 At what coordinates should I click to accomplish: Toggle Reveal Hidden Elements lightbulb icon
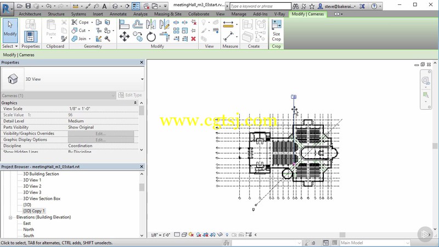point(227,235)
